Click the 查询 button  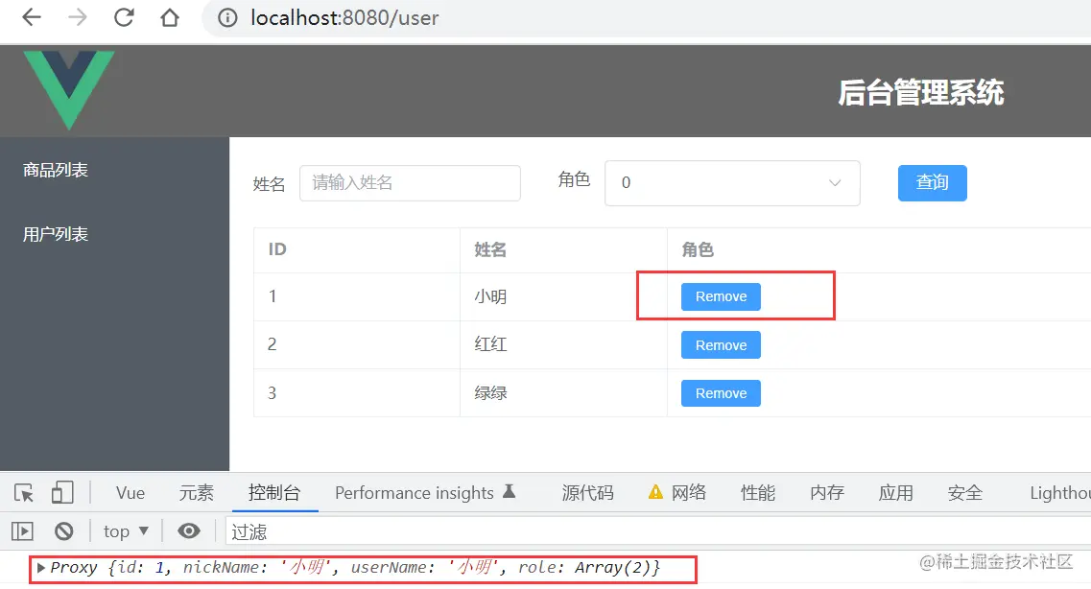pyautogui.click(x=932, y=183)
